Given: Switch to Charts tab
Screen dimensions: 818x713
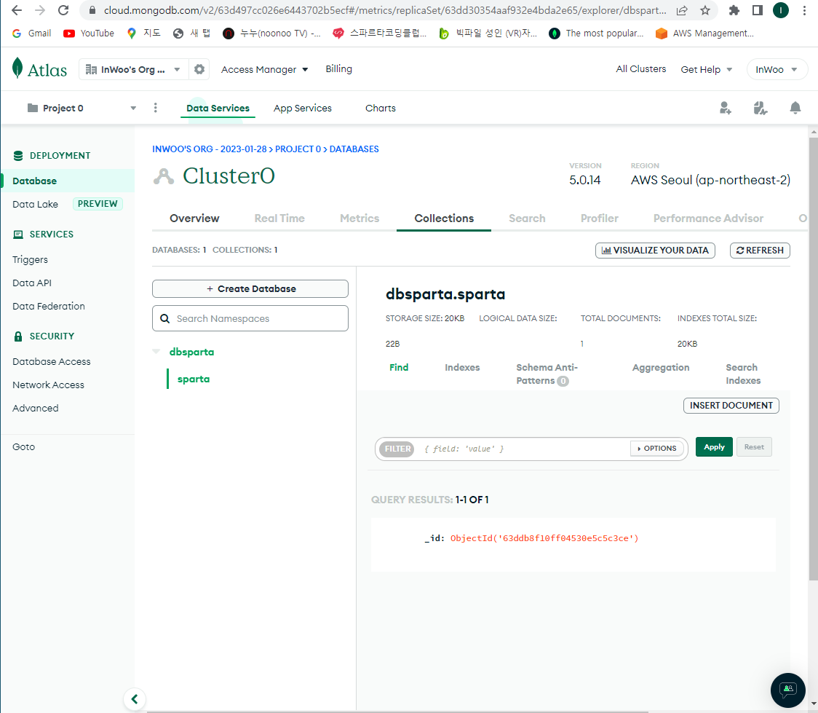Looking at the screenshot, I should [381, 108].
